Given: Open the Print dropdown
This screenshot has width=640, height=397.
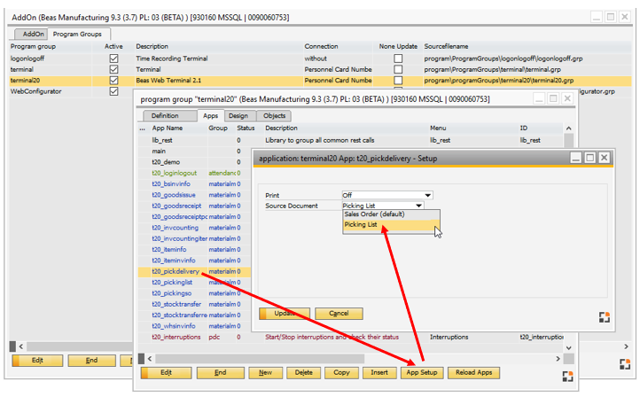Looking at the screenshot, I should point(428,195).
